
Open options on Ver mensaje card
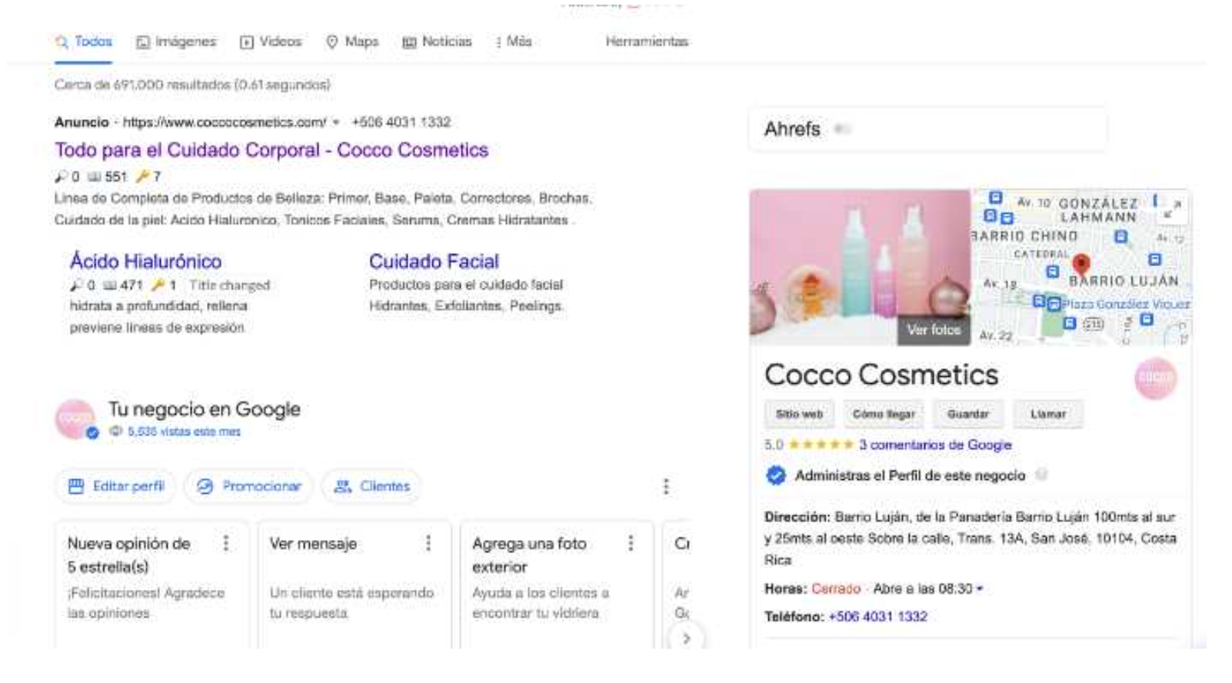pos(428,544)
